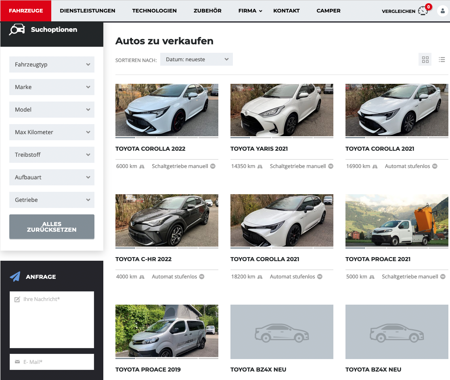
Task: Open the Kontakt page
Action: click(x=287, y=10)
